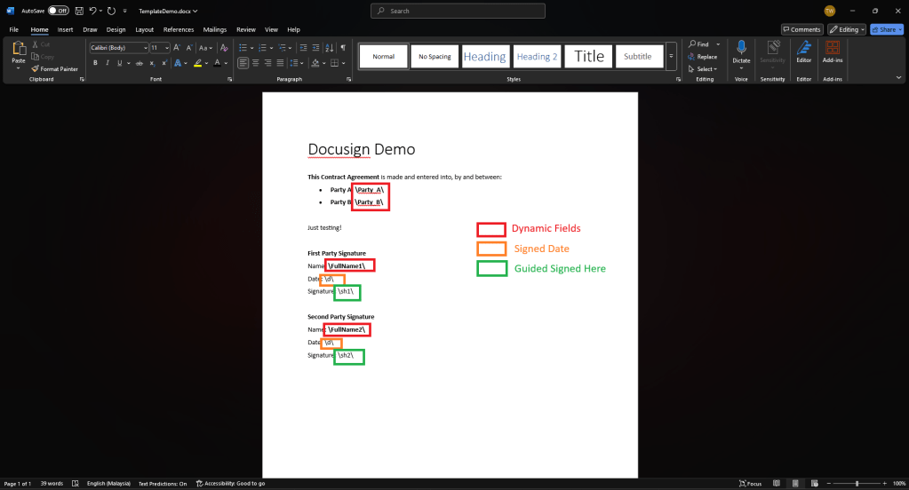Click the Paste clipboard icon
The image size is (909, 490).
coord(19,49)
